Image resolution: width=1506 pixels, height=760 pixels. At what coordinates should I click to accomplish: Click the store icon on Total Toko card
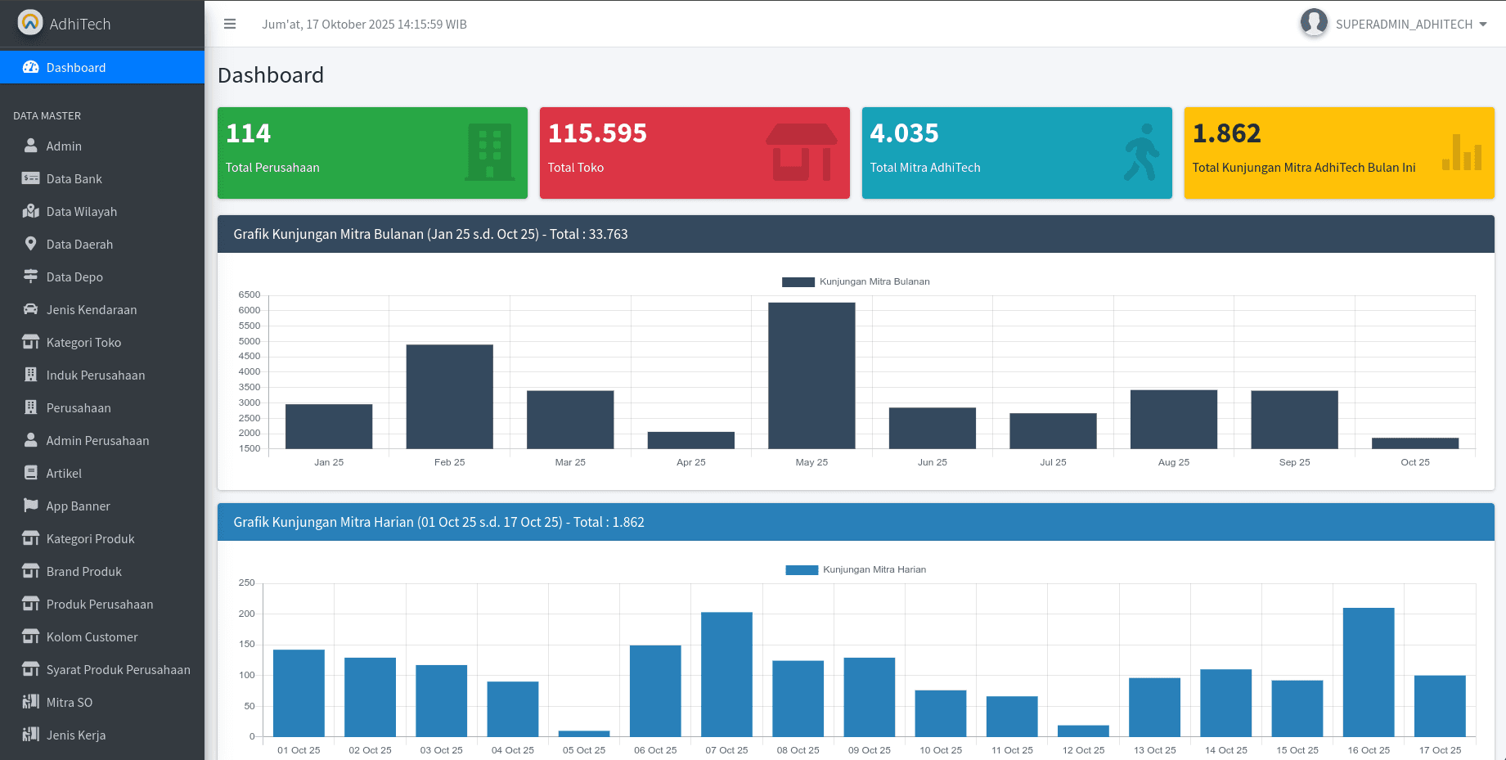click(802, 152)
